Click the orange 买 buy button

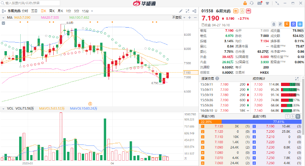287,24
